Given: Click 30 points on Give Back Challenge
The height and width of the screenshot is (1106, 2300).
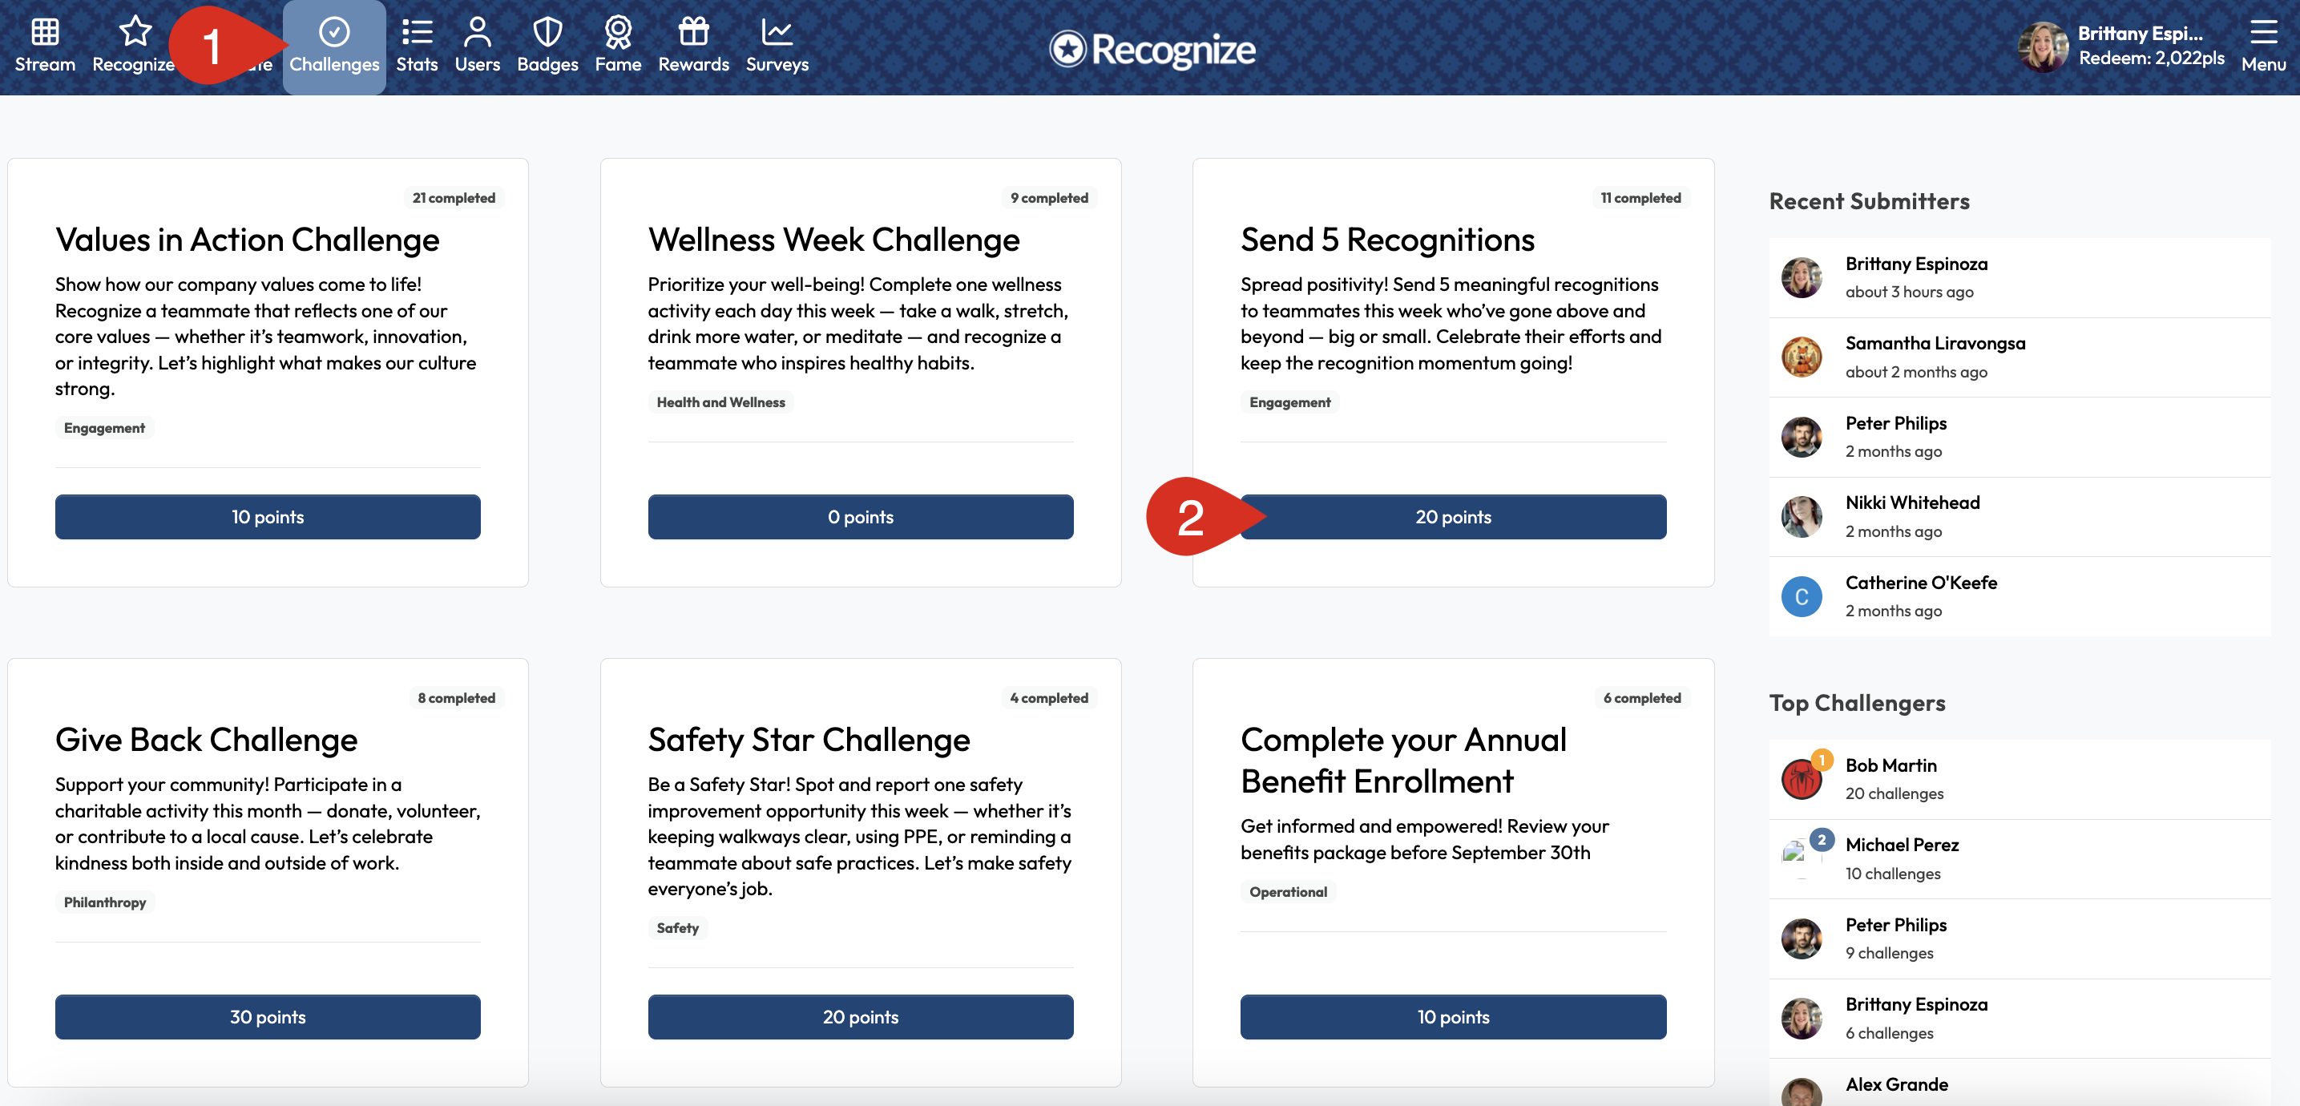Looking at the screenshot, I should click(267, 1016).
